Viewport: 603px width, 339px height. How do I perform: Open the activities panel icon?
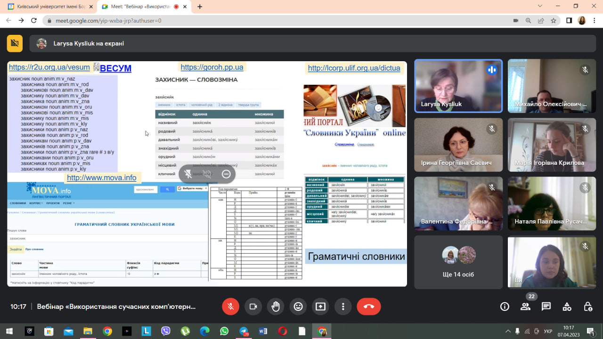click(x=567, y=307)
